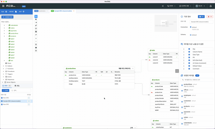The width and height of the screenshot is (215, 129).
Task: Click the fit-to-screen tool icon
Action: [36, 45]
